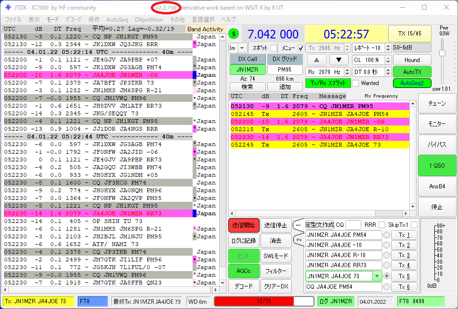Toggle the SkipTx1 checkbox
Screen dimensions: 458x309
(x=414, y=225)
